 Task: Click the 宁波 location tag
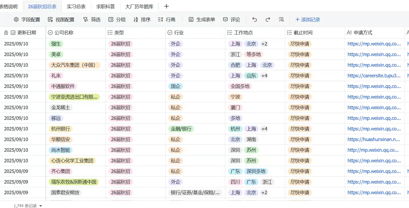235,97
